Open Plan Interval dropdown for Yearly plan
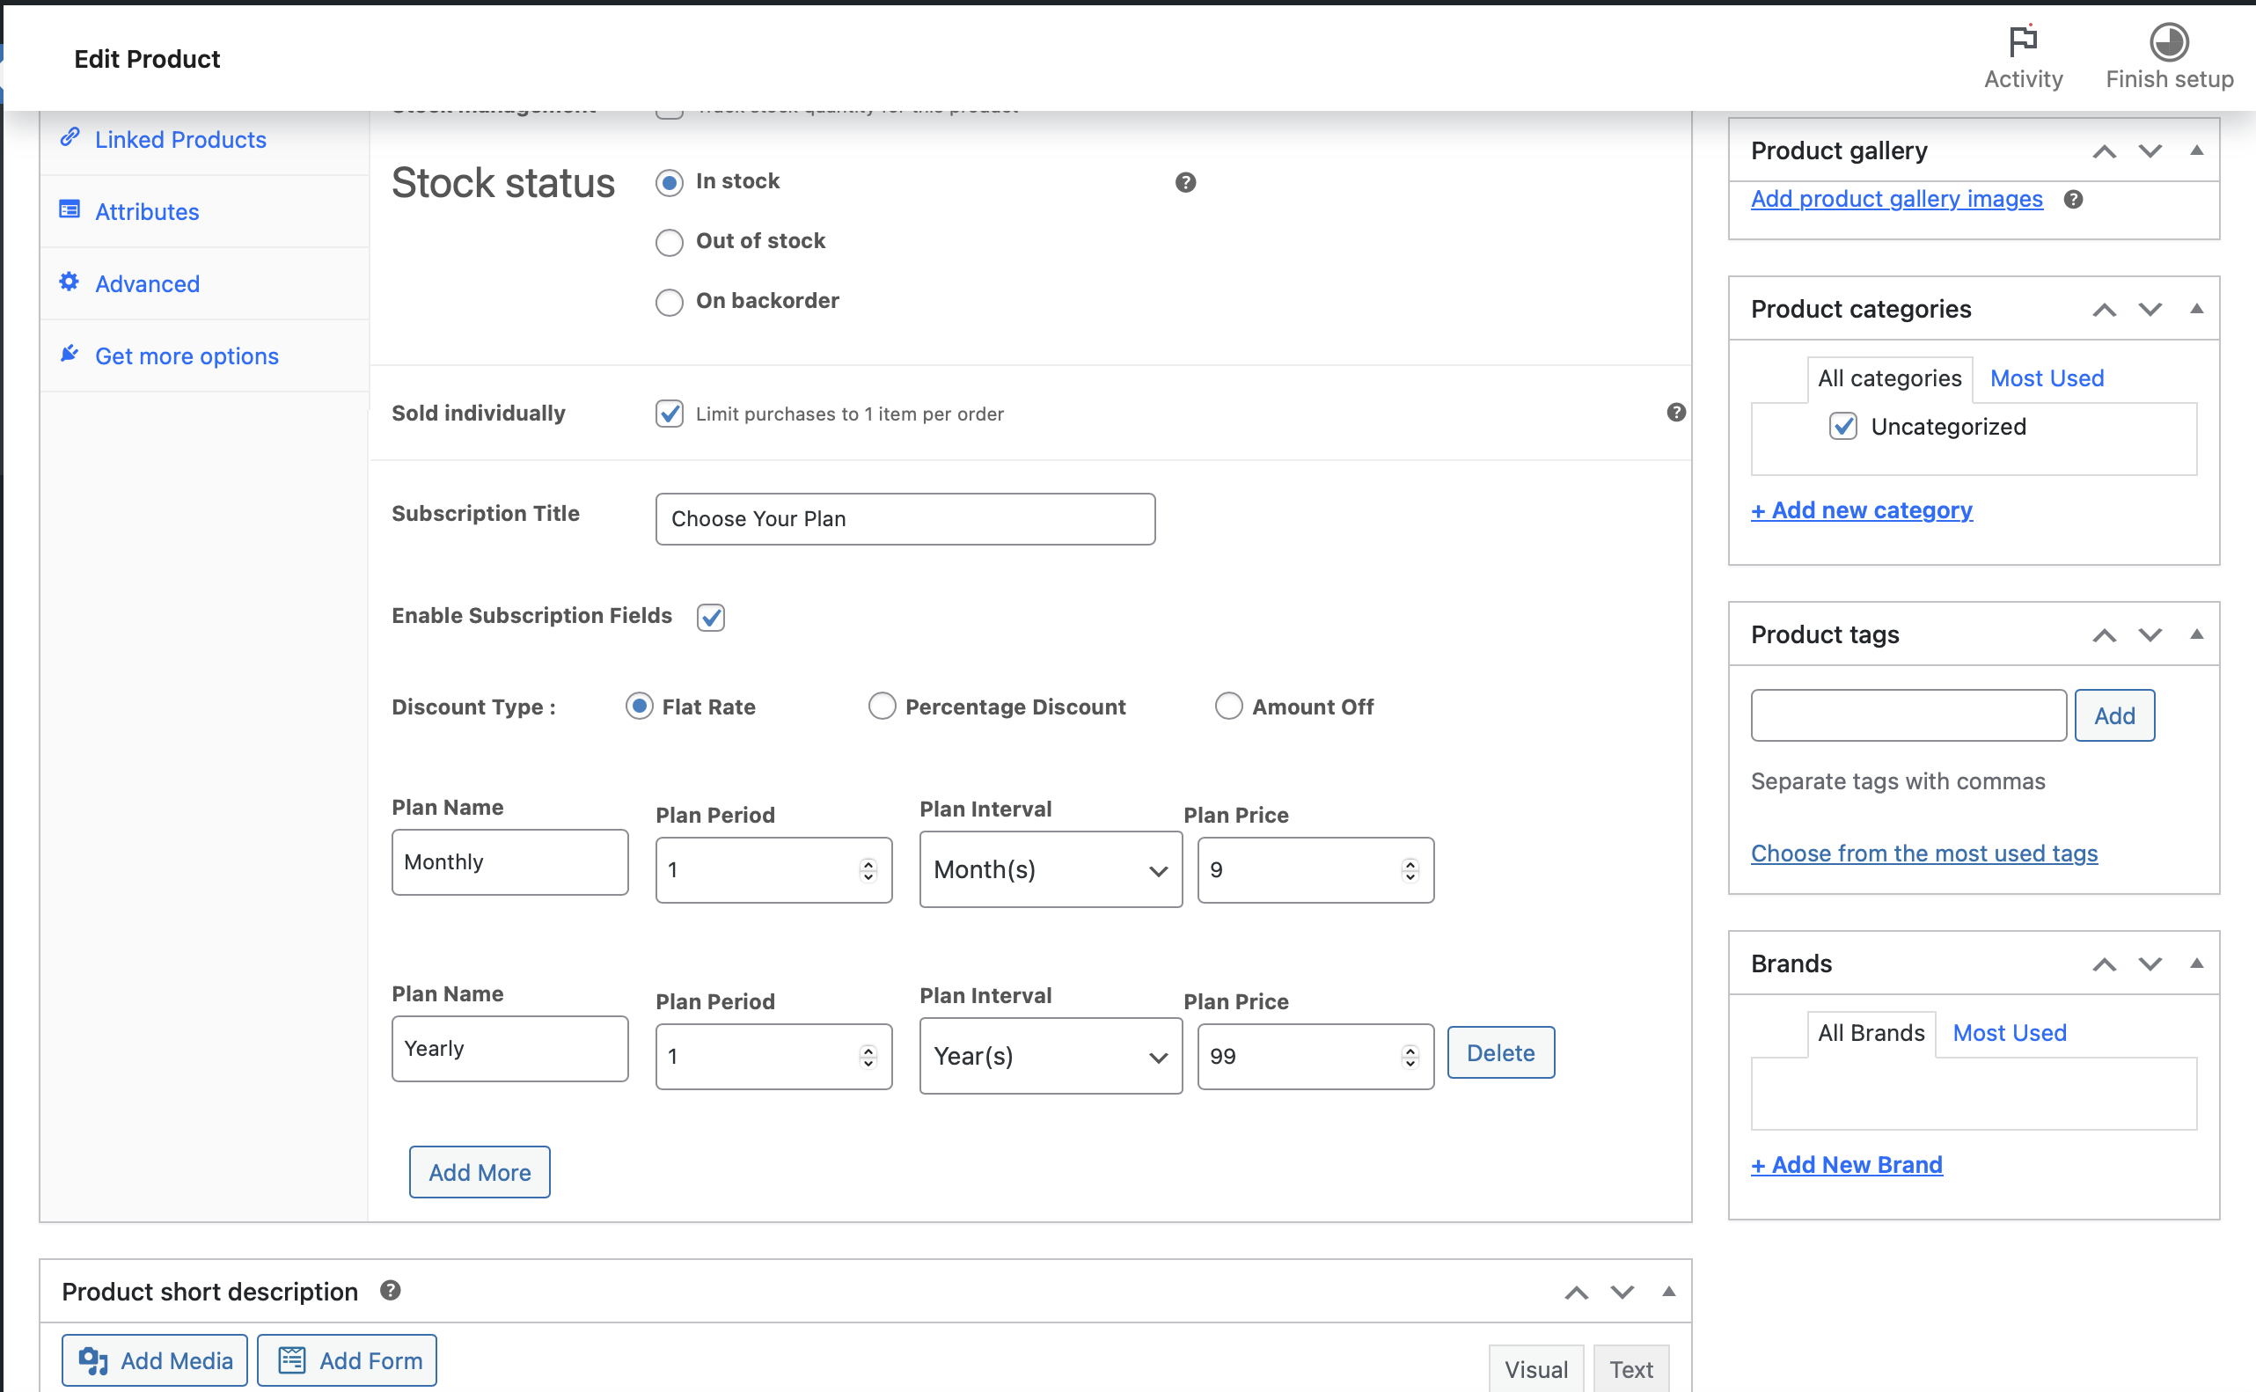Screen dimensions: 2256x1392 [x=1051, y=1056]
